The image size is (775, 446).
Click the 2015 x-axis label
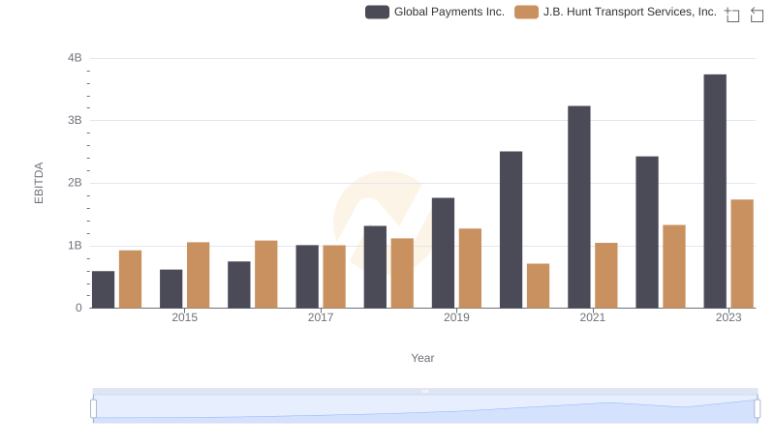[184, 317]
